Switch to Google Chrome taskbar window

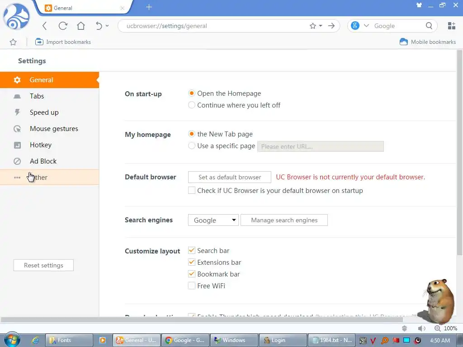(185, 340)
